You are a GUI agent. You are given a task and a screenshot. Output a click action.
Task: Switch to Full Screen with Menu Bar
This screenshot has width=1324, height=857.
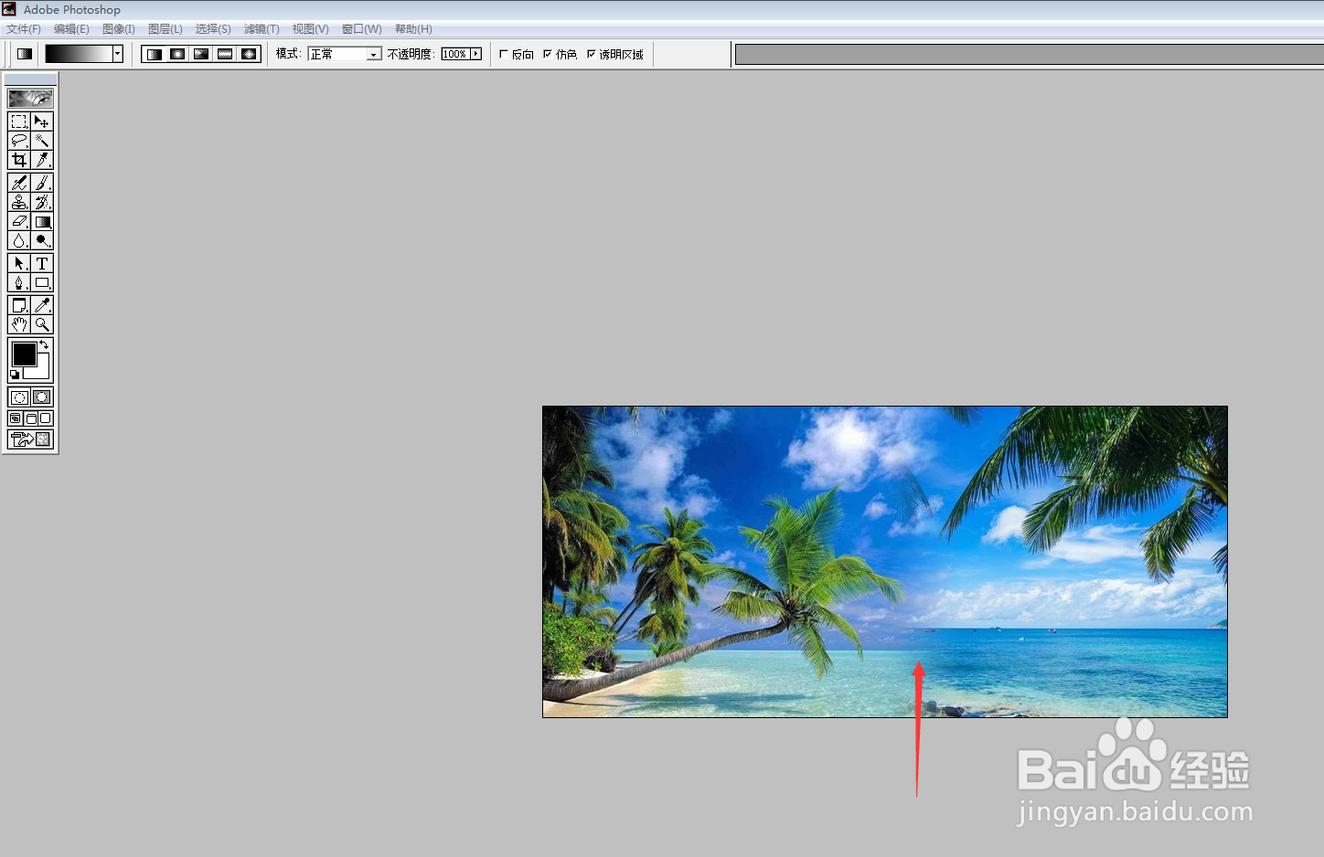[x=30, y=418]
